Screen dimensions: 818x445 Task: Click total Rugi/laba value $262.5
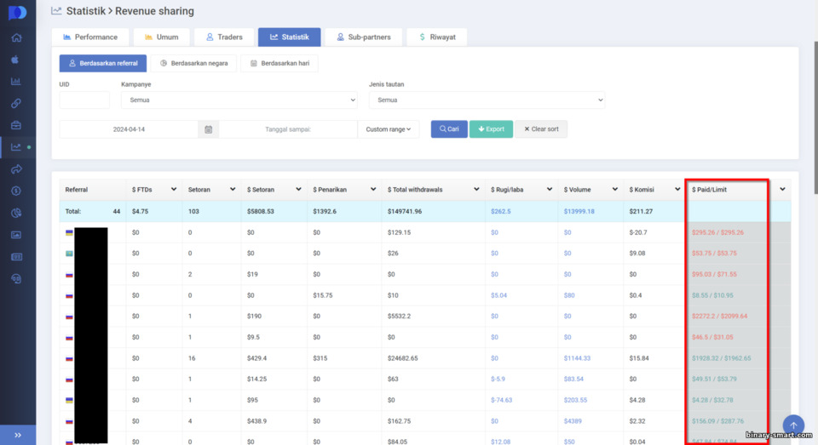click(x=501, y=212)
